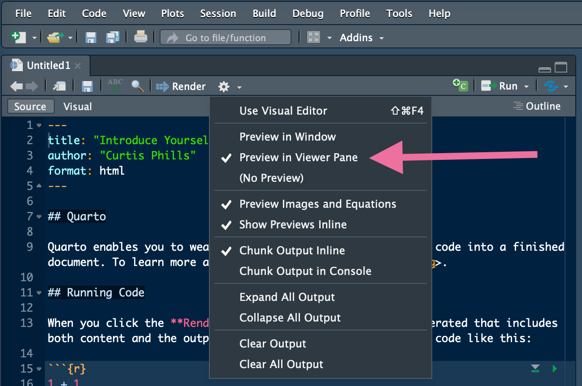Click the Workspace Panes grid icon
Screen dimensions: 582x386
click(313, 38)
